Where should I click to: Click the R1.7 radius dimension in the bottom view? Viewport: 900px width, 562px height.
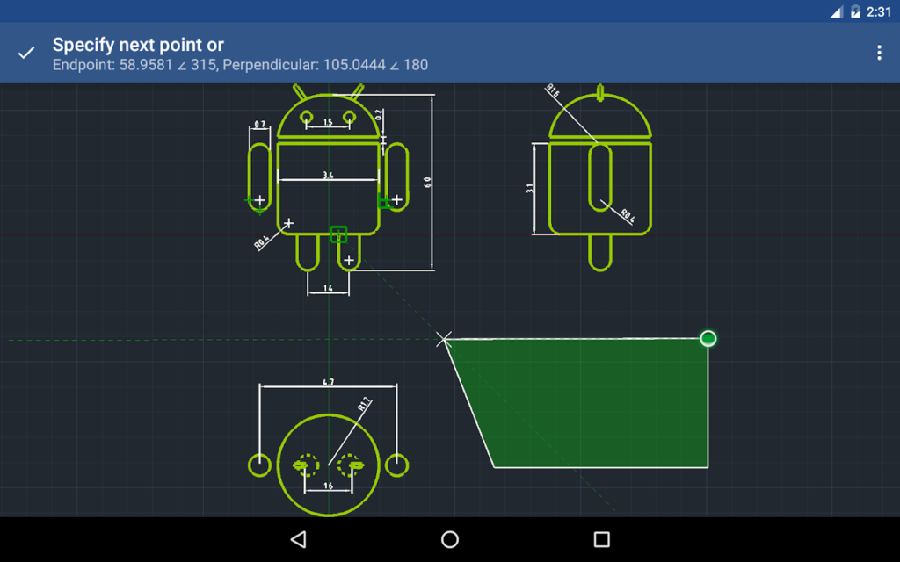pyautogui.click(x=363, y=404)
